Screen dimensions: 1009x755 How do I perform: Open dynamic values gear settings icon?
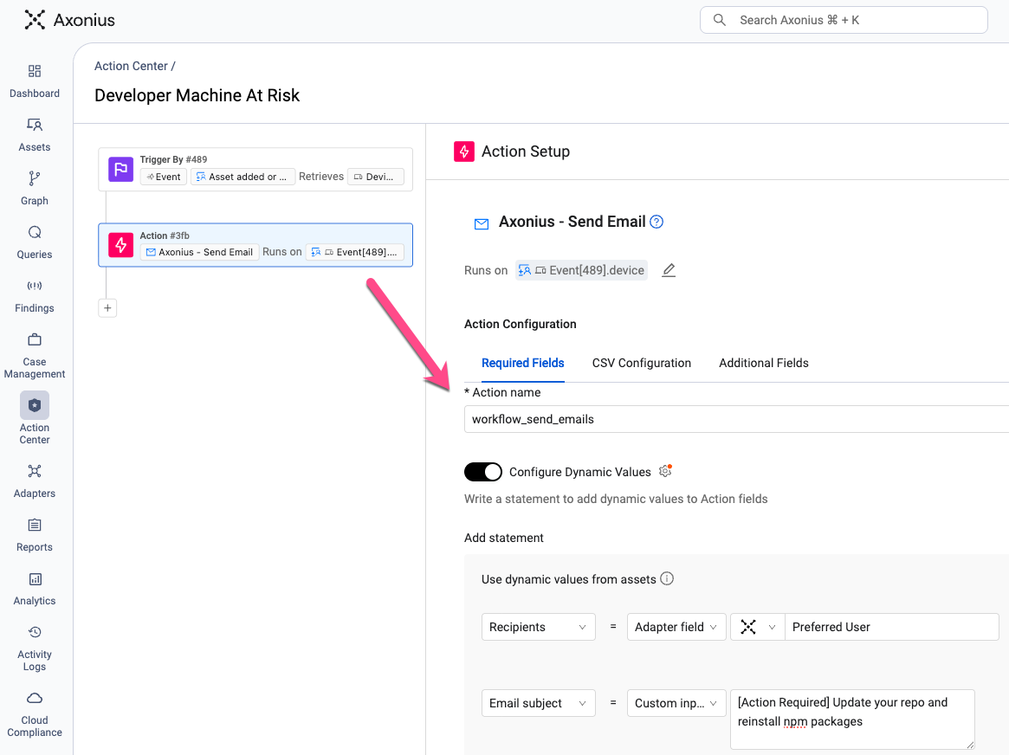coord(665,471)
